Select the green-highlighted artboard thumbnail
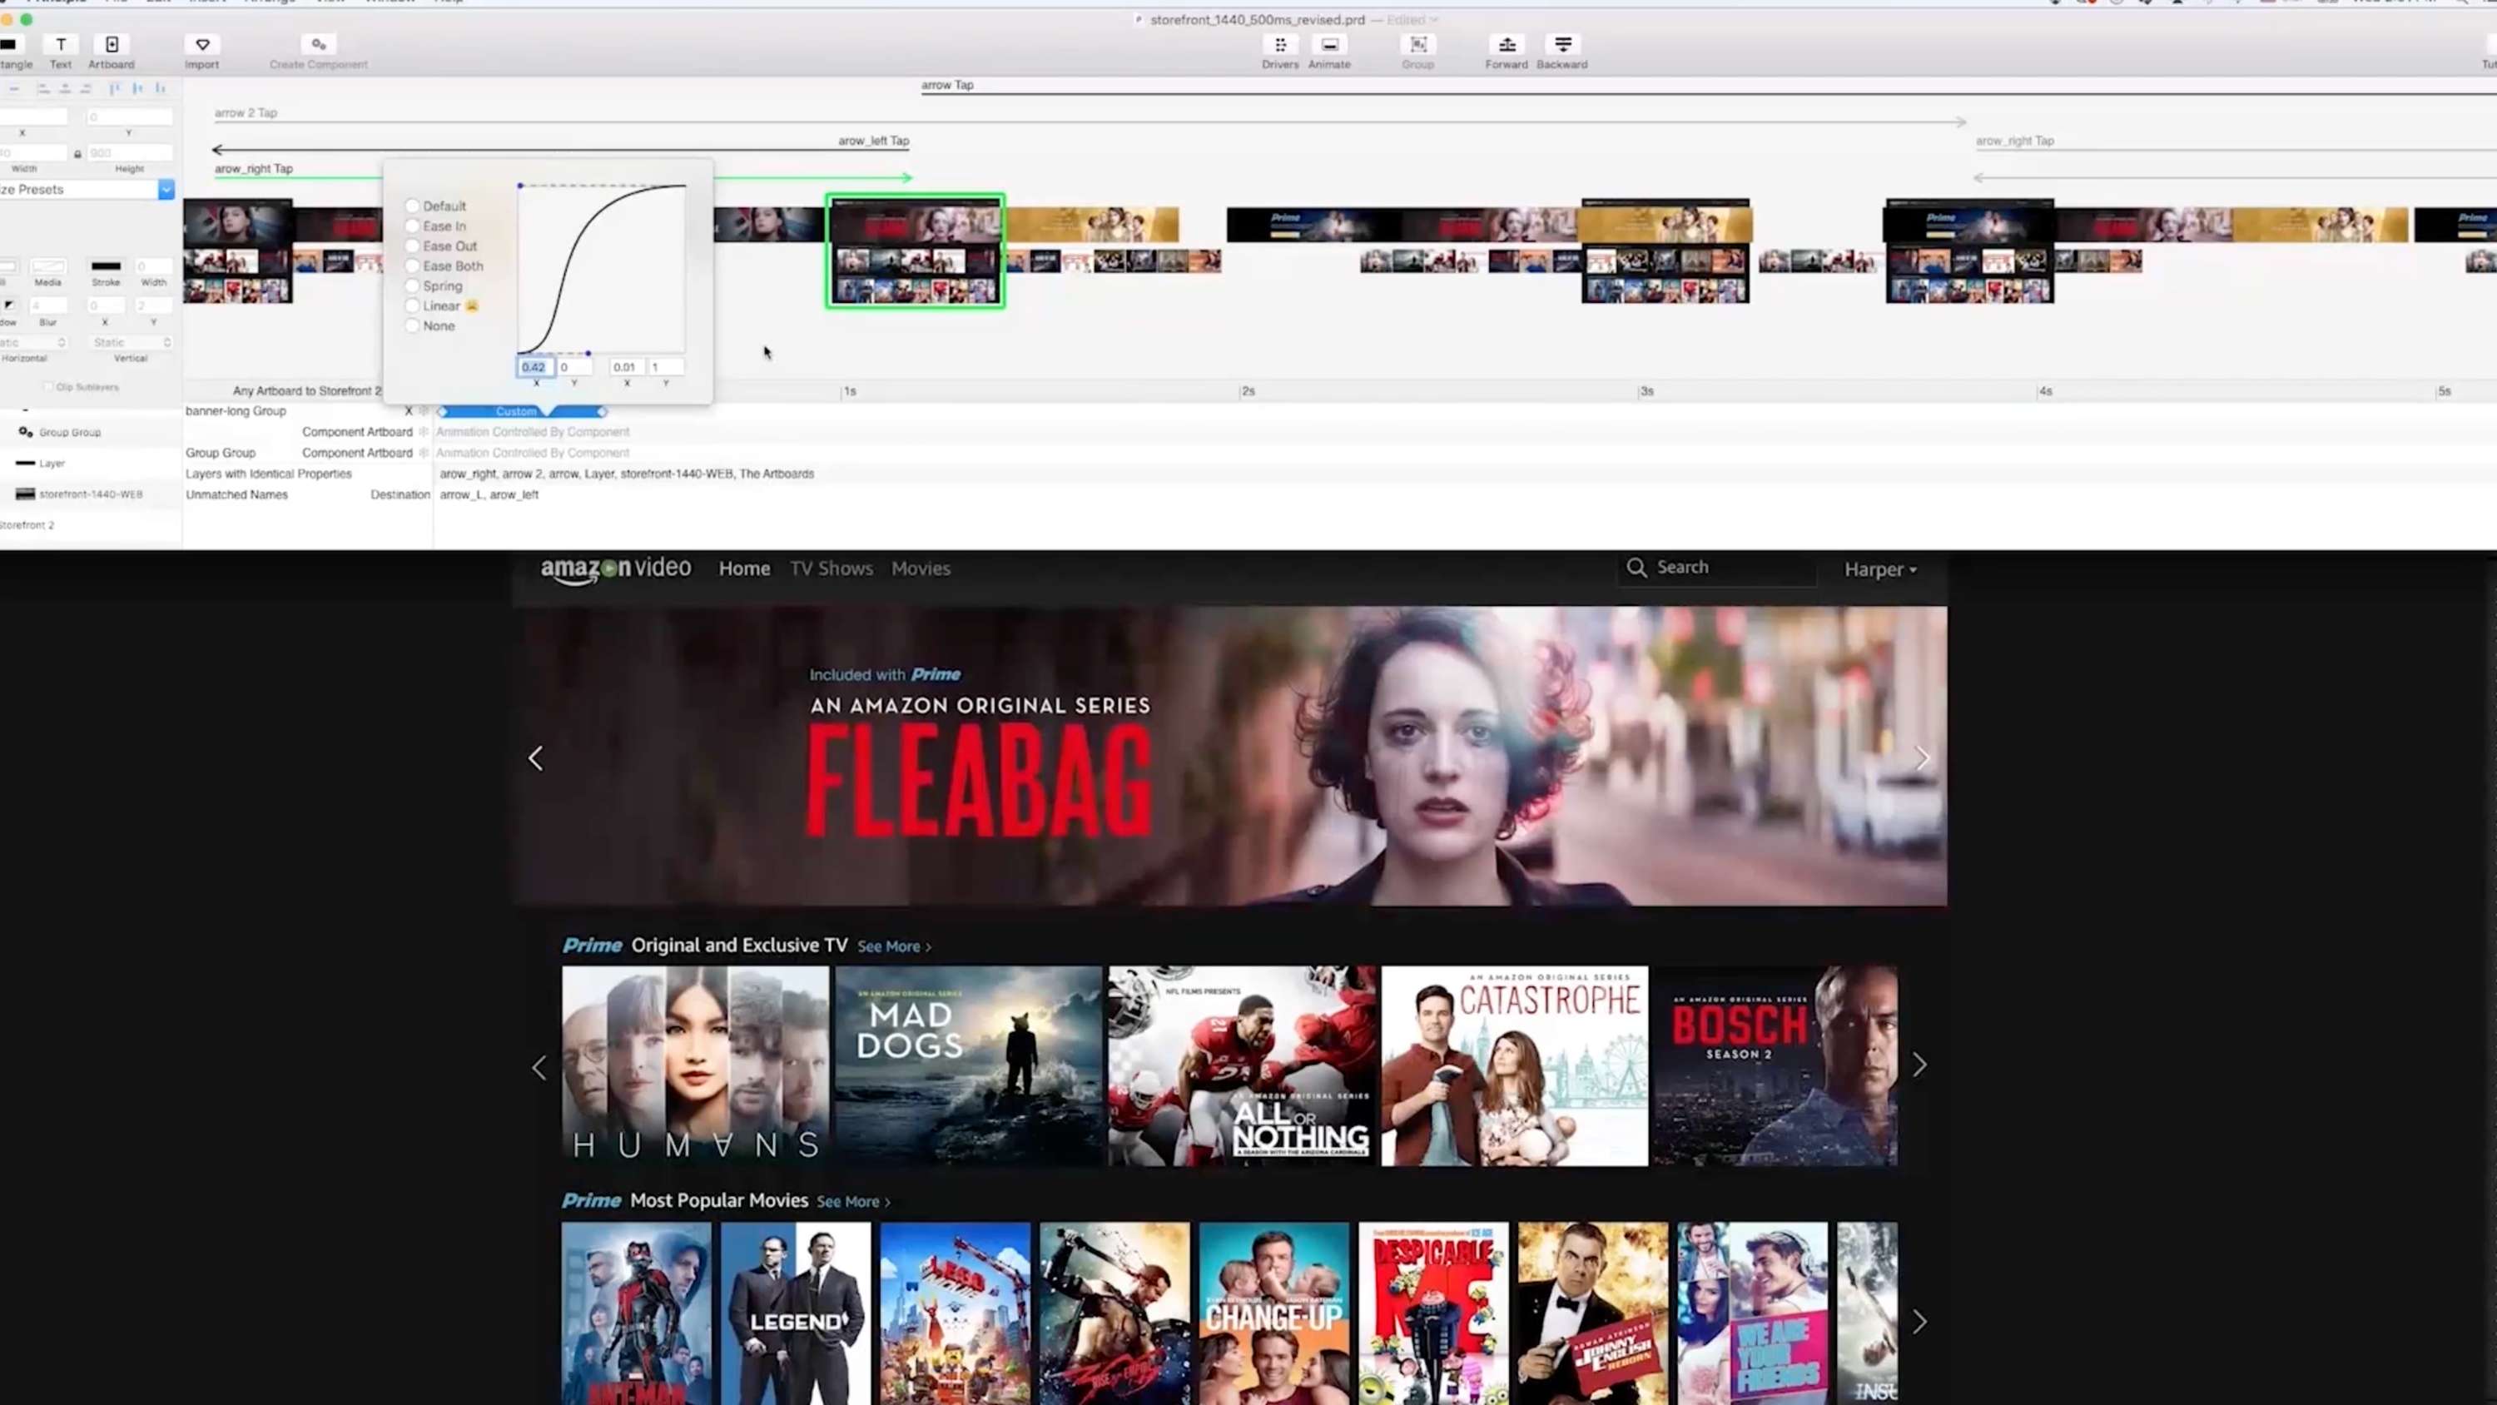 click(915, 251)
